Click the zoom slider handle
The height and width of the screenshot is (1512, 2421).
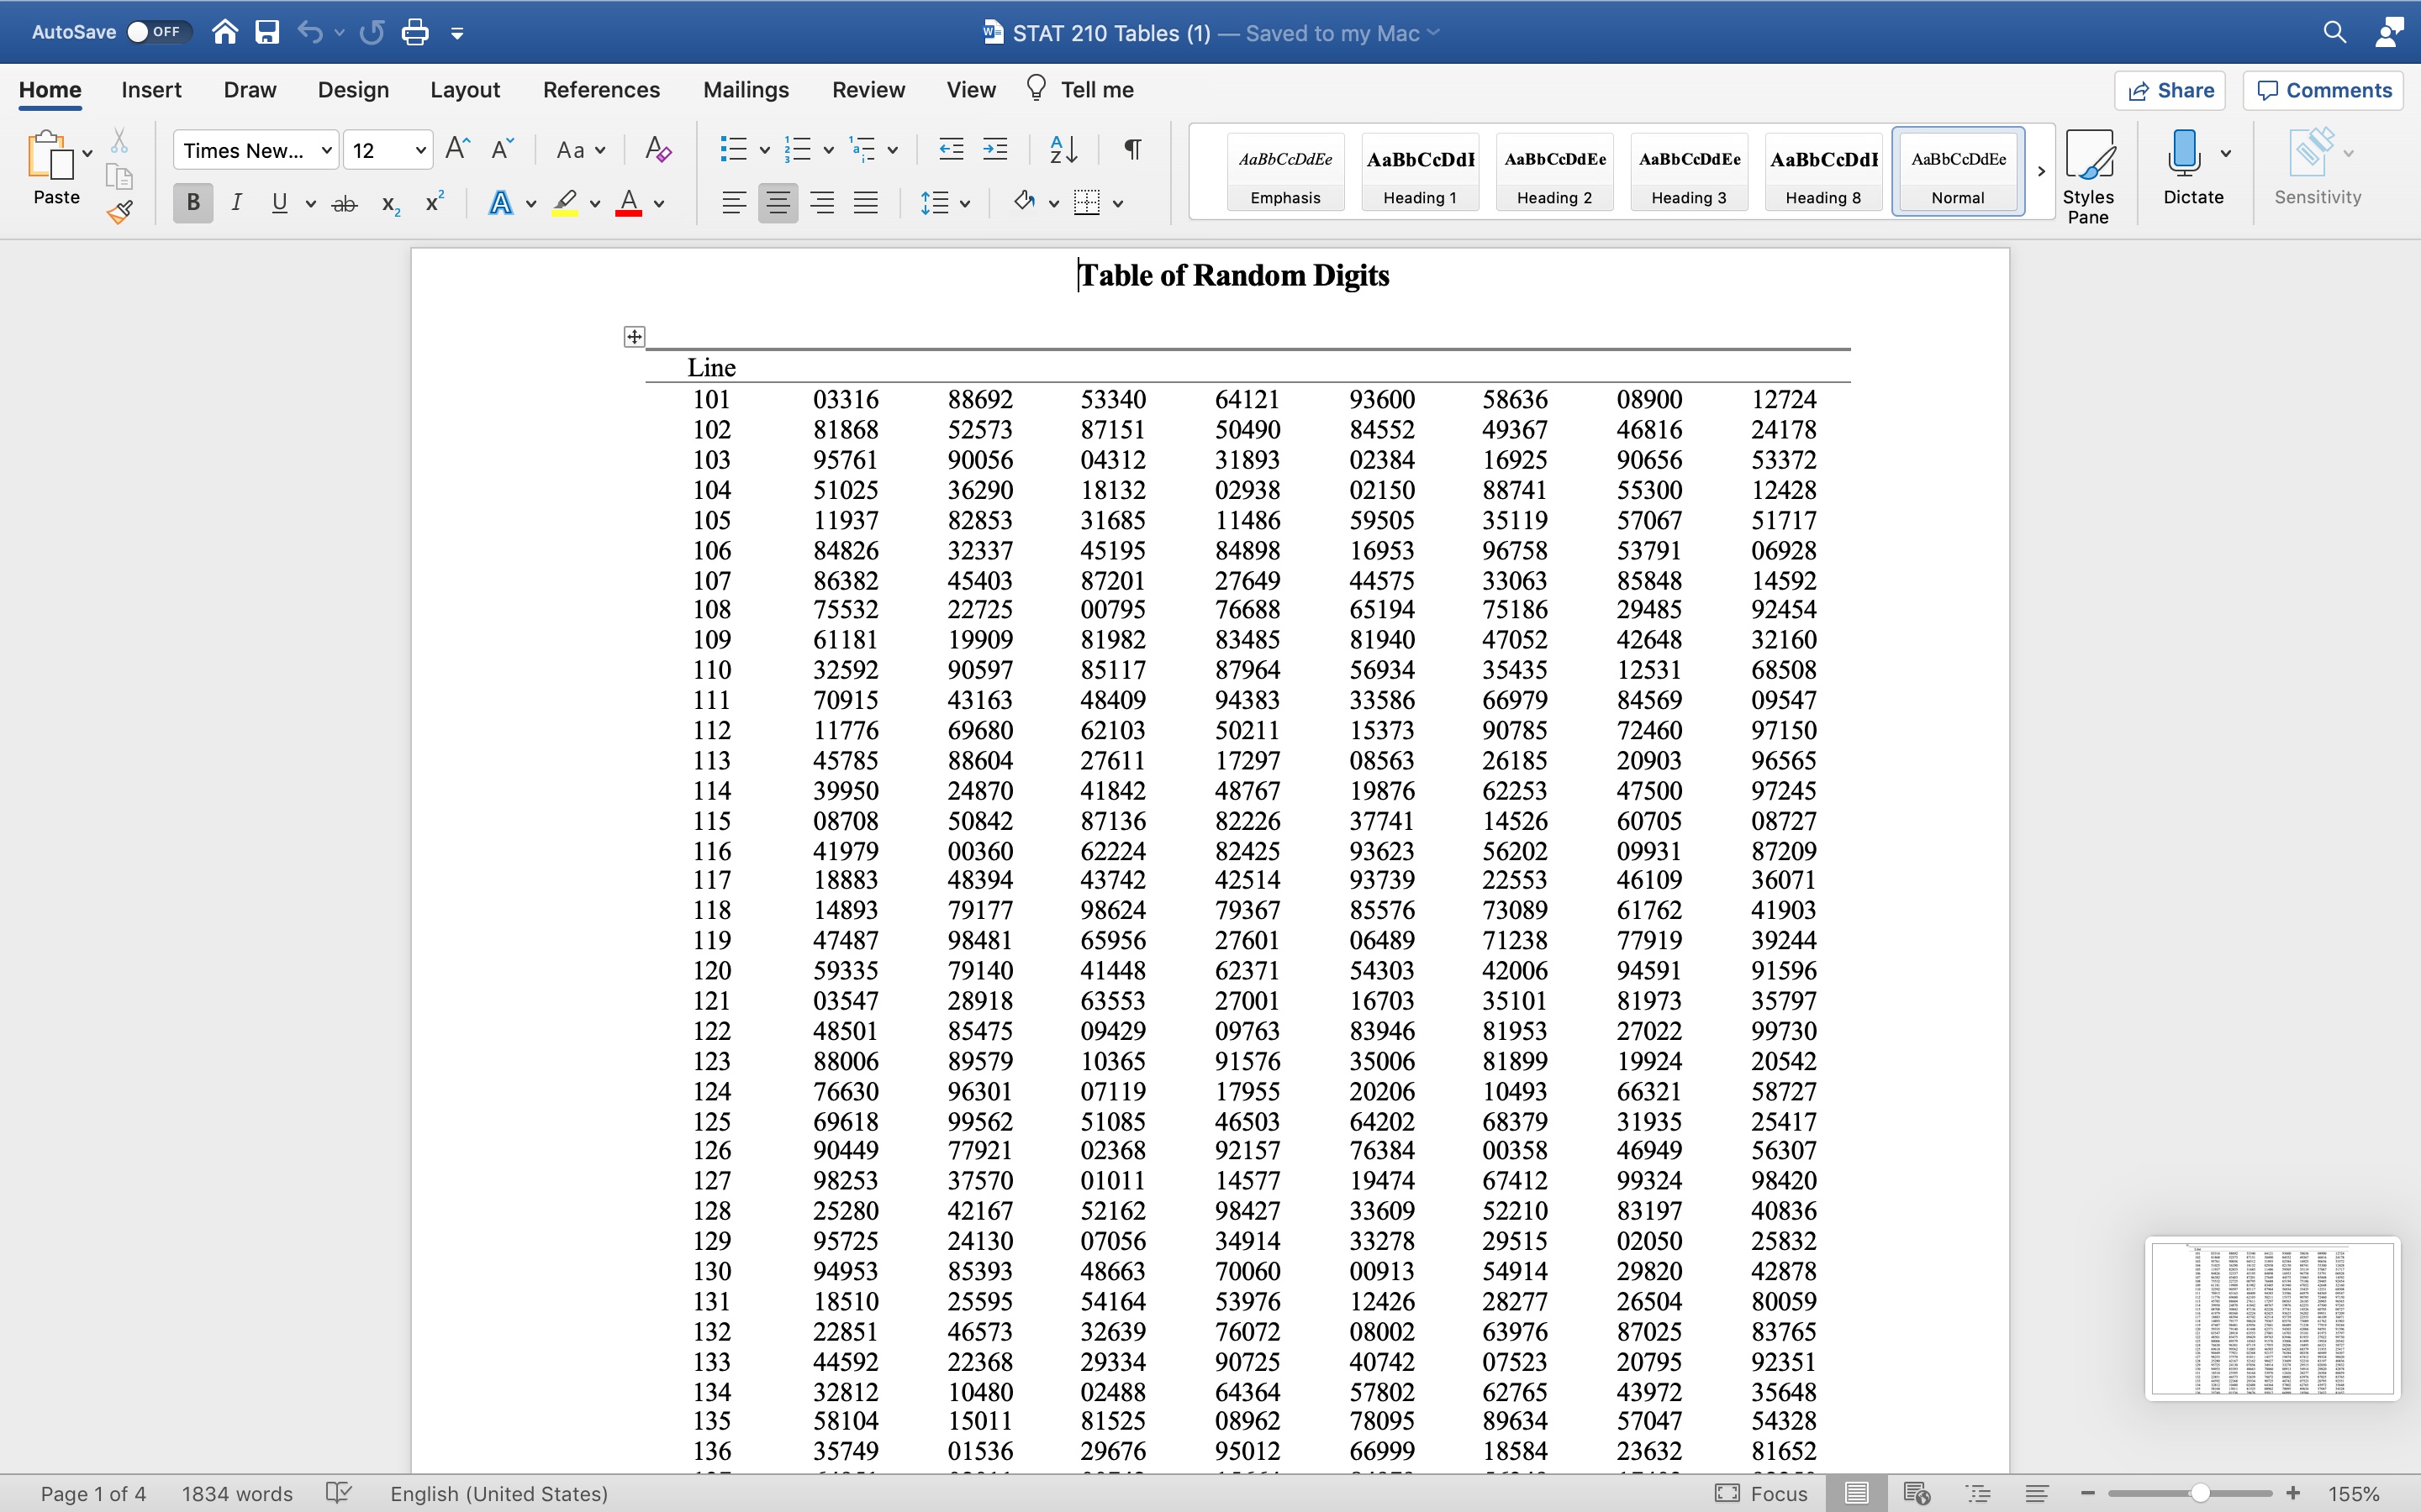click(2200, 1493)
